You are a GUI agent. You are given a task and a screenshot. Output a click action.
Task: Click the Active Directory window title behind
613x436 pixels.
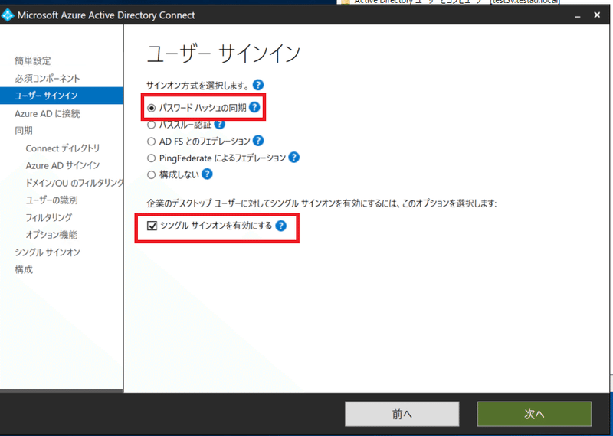coord(457,2)
